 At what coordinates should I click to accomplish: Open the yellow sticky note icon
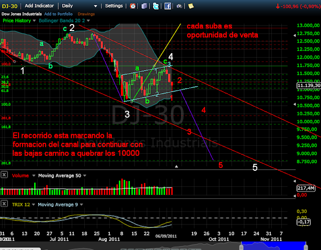[191, 6]
